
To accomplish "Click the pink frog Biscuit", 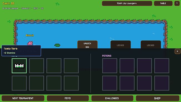I will click(30, 43).
